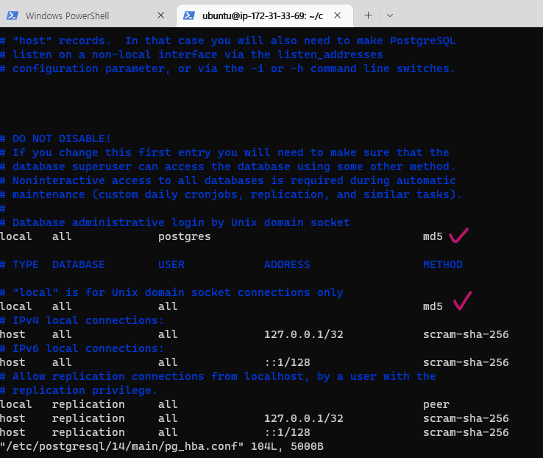
Task: Click 127.0.0.1/32 in the host all all row
Action: tap(304, 334)
